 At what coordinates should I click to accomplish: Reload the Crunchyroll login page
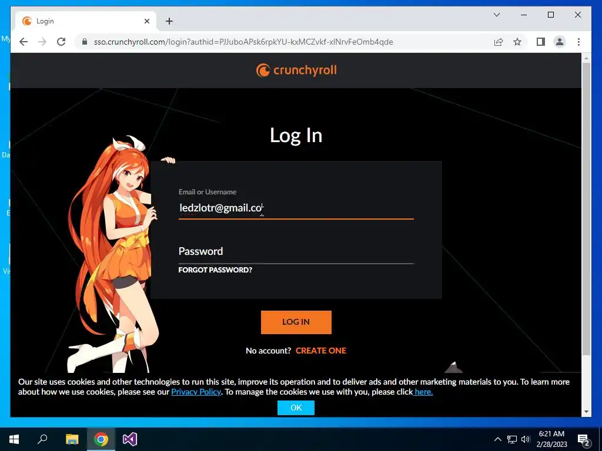(x=61, y=42)
